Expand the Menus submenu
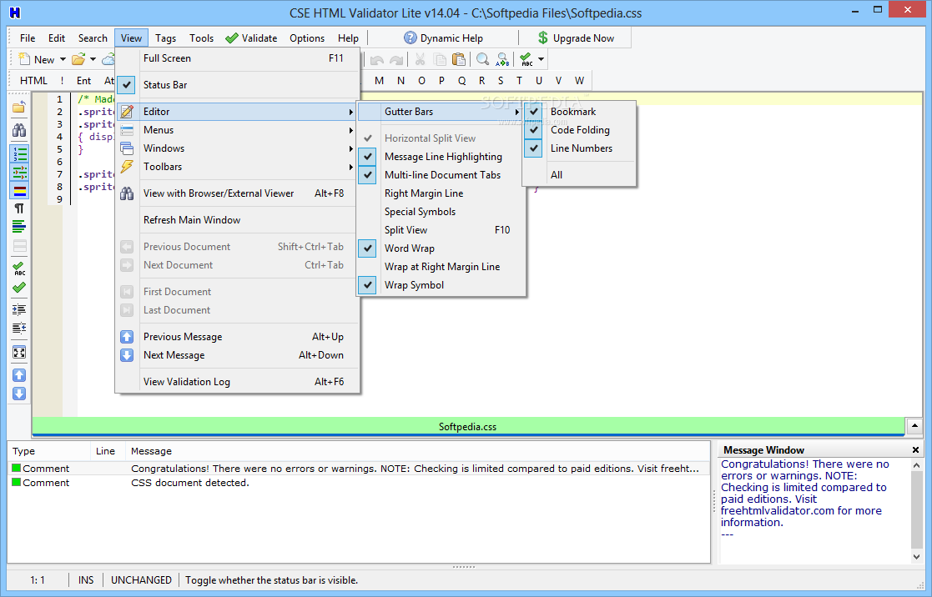This screenshot has width=932, height=597. (x=238, y=130)
